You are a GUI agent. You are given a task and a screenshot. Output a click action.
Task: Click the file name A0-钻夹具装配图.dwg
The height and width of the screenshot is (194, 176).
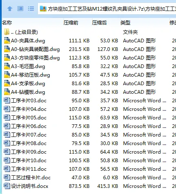tap(35, 49)
